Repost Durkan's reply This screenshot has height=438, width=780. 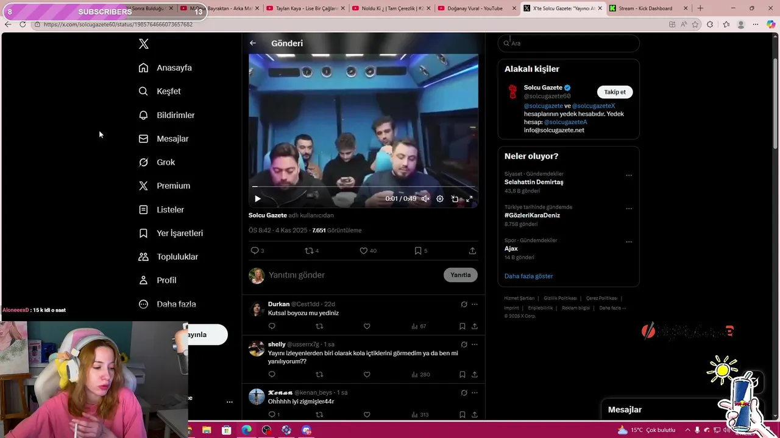(x=319, y=326)
